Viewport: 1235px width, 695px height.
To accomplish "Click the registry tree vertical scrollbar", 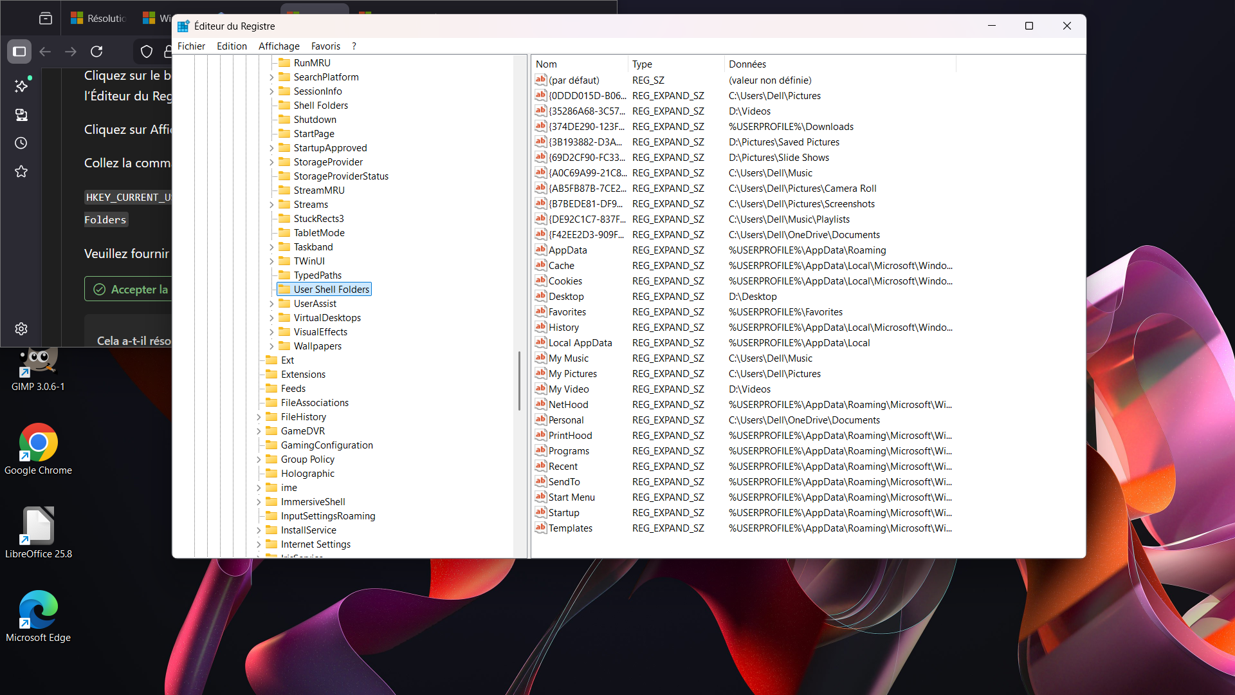I will coord(520,381).
